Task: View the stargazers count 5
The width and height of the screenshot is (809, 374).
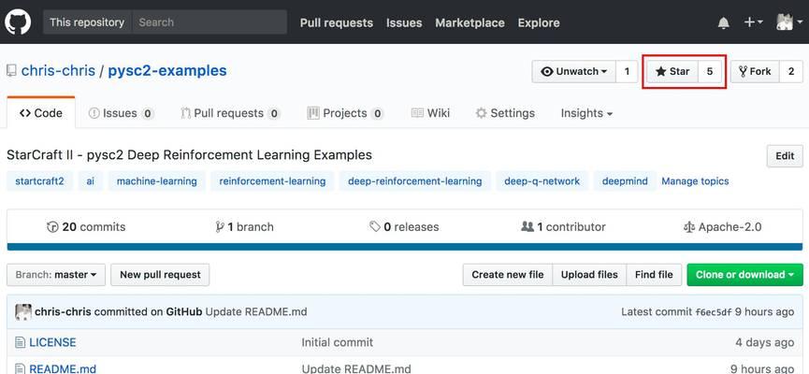Action: pos(710,72)
